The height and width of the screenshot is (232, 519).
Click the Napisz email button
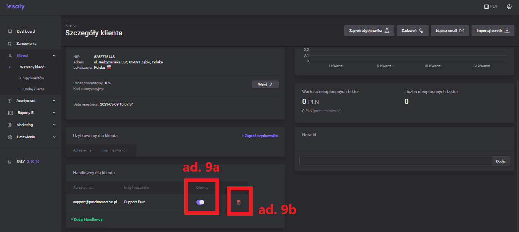point(450,31)
